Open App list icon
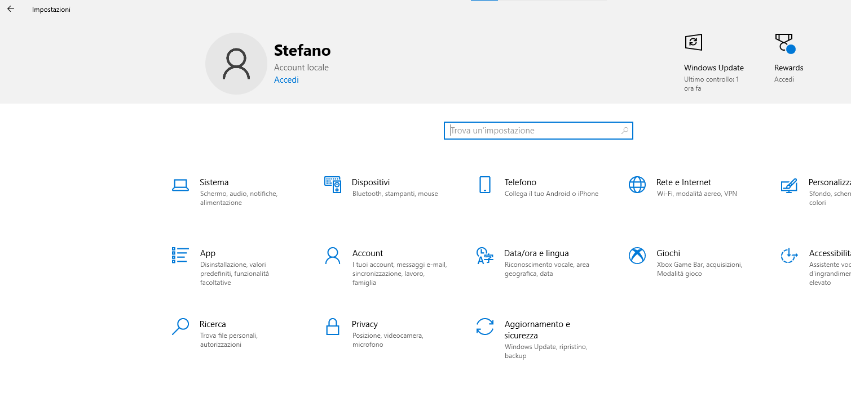 pos(180,255)
